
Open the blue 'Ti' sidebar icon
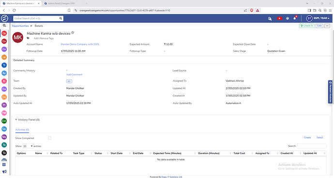coord(4,65)
